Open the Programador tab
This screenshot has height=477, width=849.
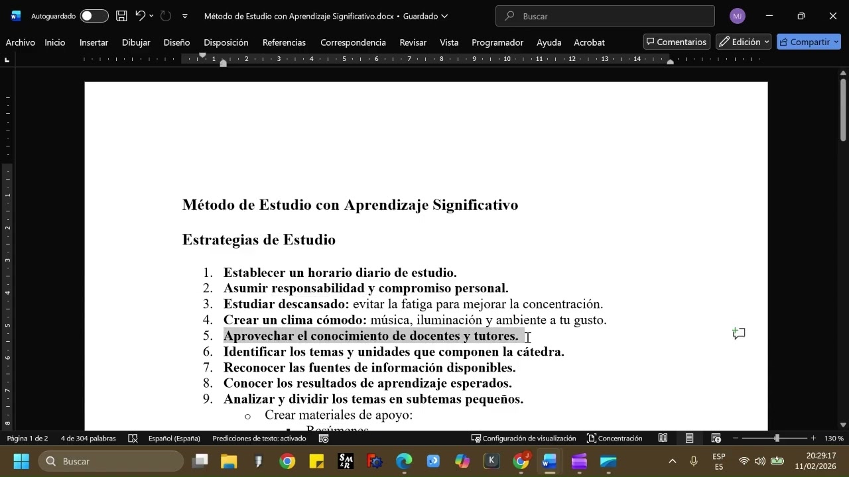pyautogui.click(x=497, y=42)
